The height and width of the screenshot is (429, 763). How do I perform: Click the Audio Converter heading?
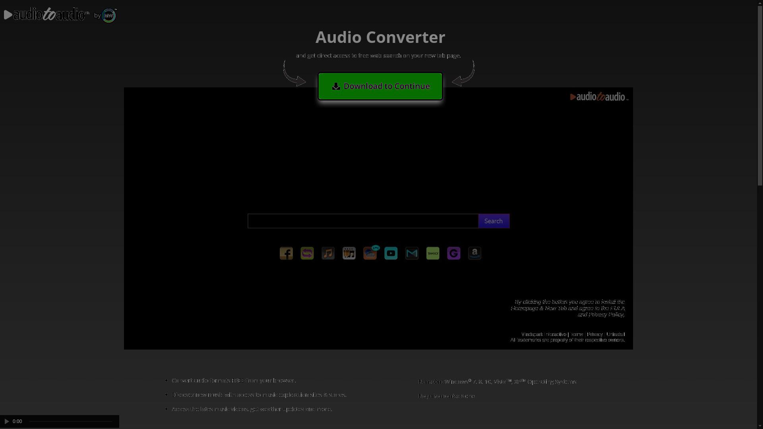pos(380,37)
